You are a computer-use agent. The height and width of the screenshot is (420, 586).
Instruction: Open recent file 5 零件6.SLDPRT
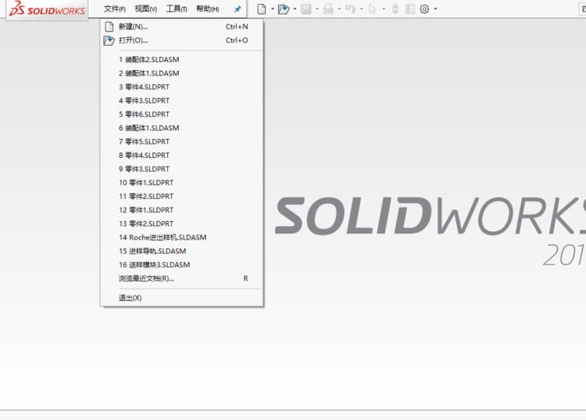click(182, 114)
